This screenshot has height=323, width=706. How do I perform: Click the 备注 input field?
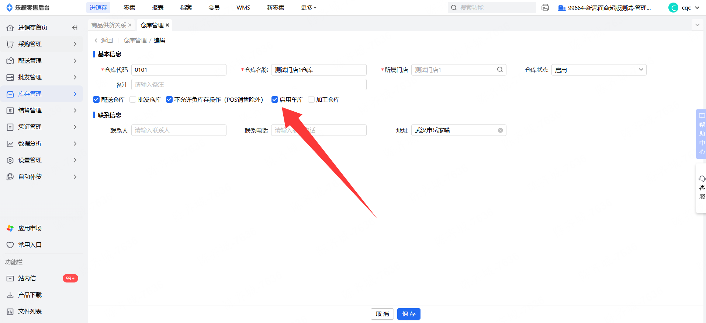249,84
